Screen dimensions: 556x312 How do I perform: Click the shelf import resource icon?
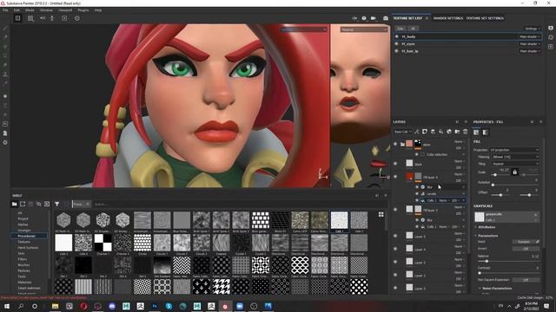(x=47, y=205)
